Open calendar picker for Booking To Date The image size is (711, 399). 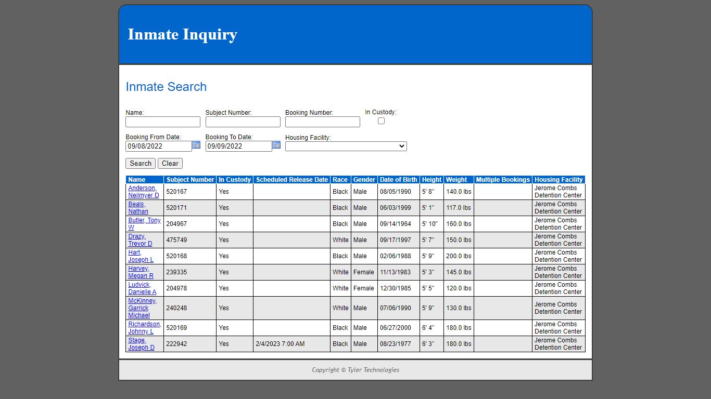tap(276, 145)
